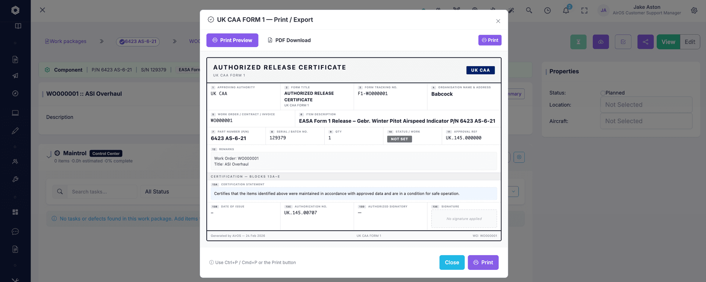Open the notifications bell icon
This screenshot has height=282, width=706.
coord(566,10)
